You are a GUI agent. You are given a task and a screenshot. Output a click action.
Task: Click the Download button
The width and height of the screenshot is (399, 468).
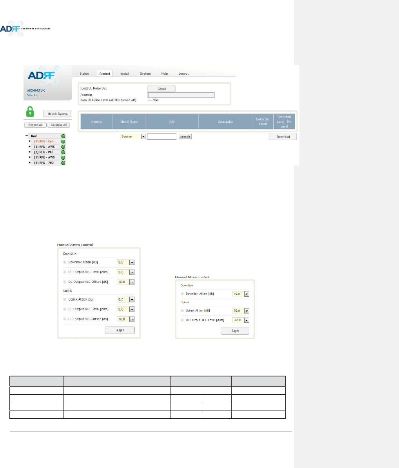point(283,137)
